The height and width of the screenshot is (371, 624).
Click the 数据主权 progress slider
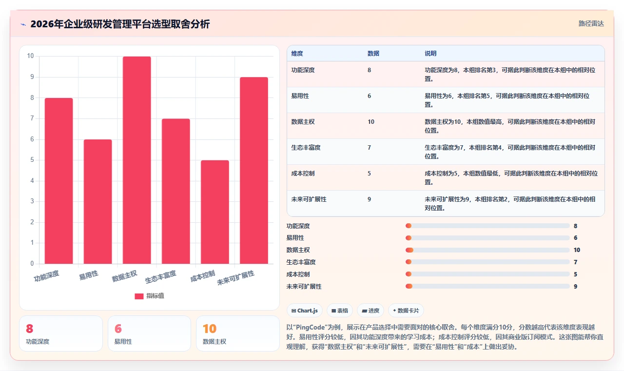pyautogui.click(x=487, y=250)
